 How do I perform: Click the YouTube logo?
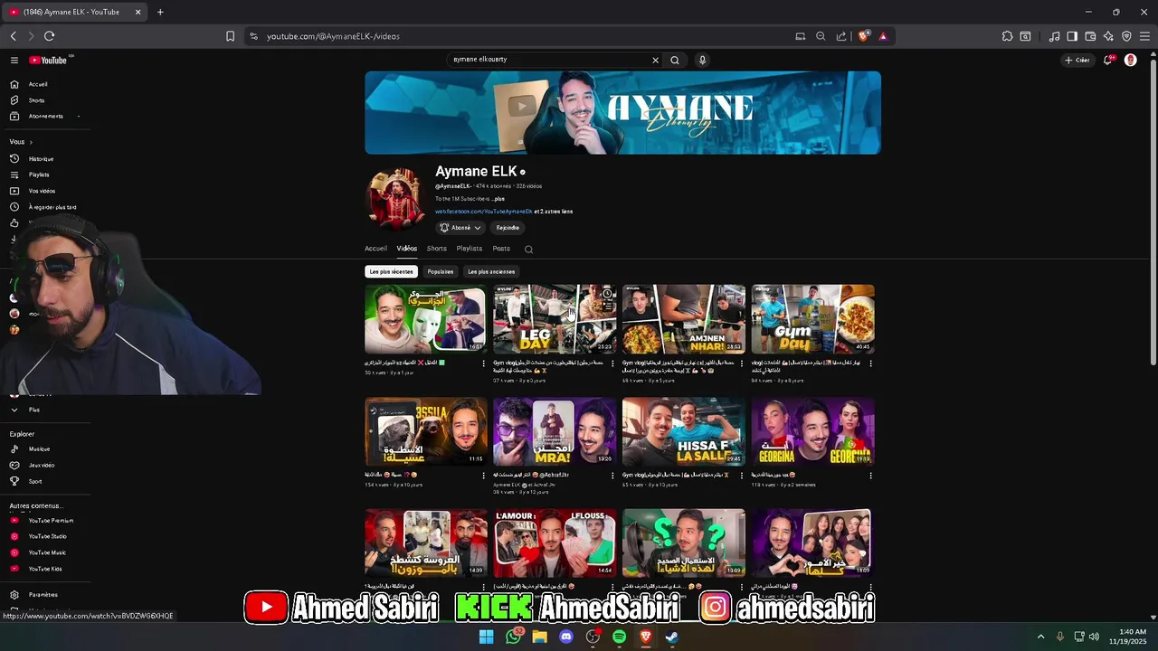[48, 60]
